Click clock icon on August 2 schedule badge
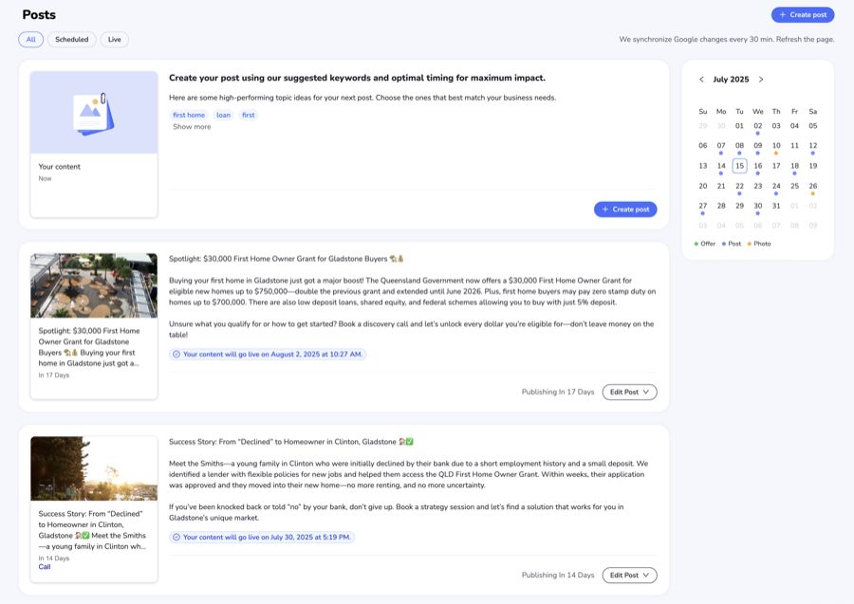 176,355
